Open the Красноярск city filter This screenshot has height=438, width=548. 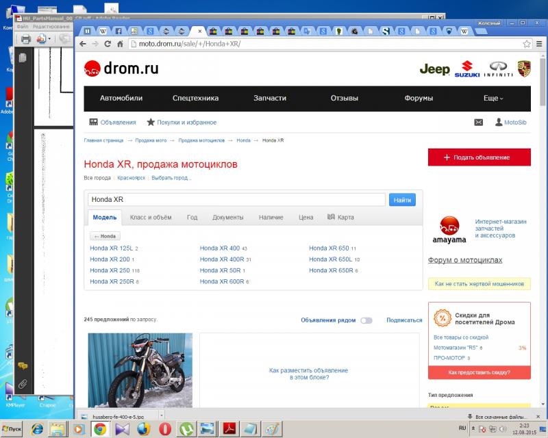[132, 178]
